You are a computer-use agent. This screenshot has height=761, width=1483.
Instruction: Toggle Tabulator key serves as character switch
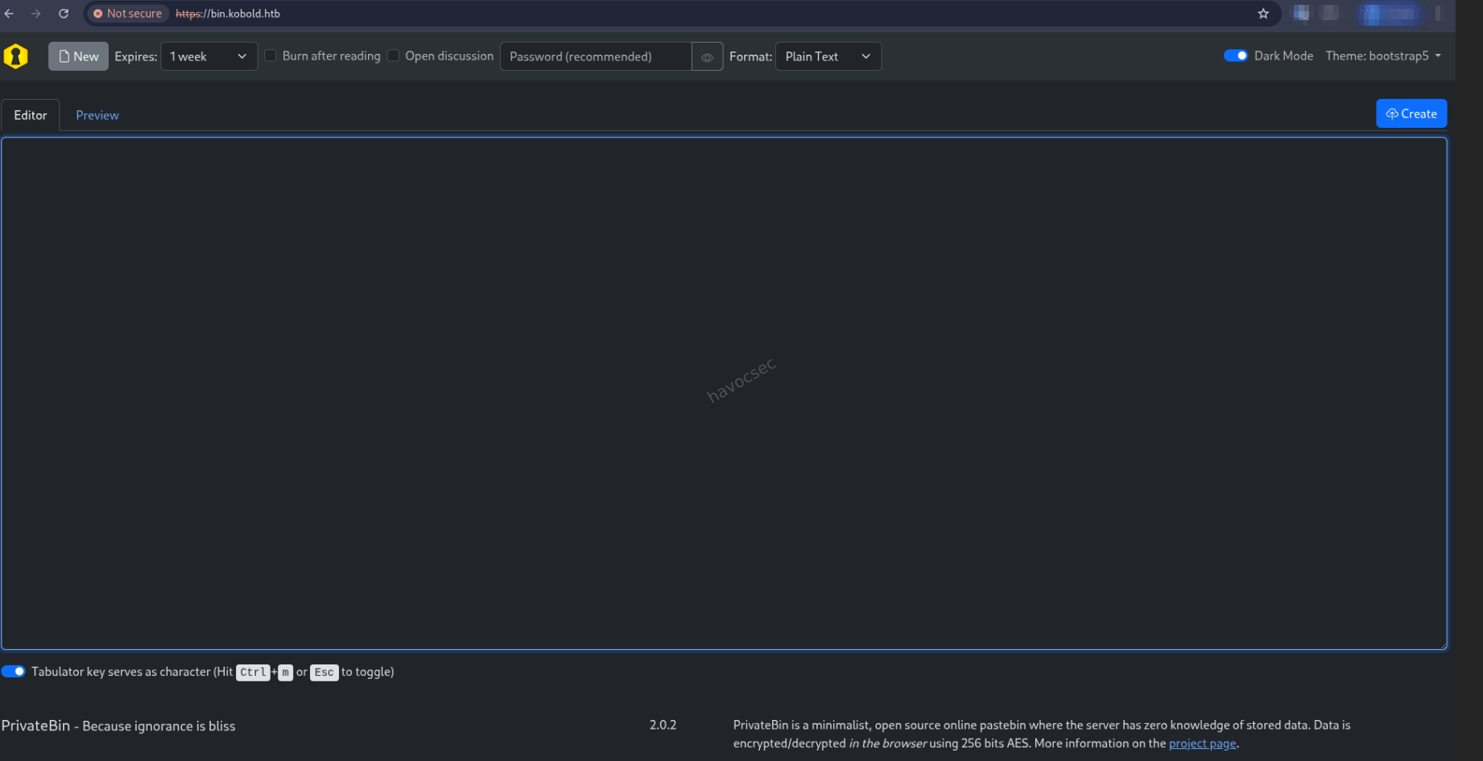[13, 671]
